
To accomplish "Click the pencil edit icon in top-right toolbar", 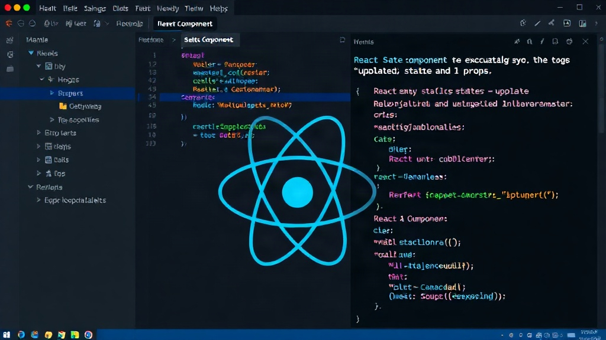I will (537, 23).
